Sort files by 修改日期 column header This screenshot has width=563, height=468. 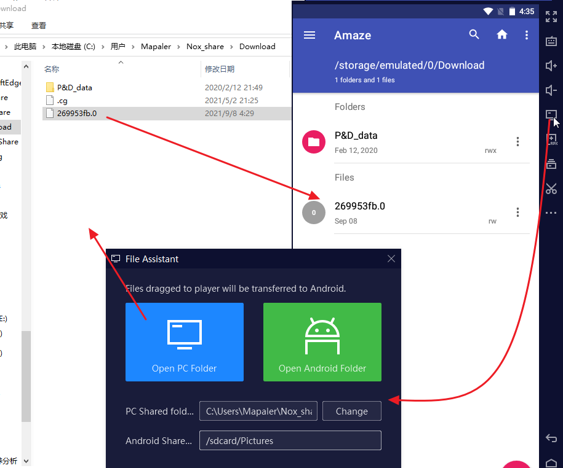pyautogui.click(x=220, y=69)
